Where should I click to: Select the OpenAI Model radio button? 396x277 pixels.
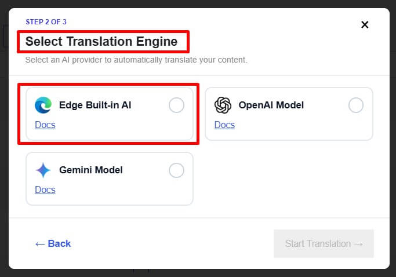pos(356,105)
